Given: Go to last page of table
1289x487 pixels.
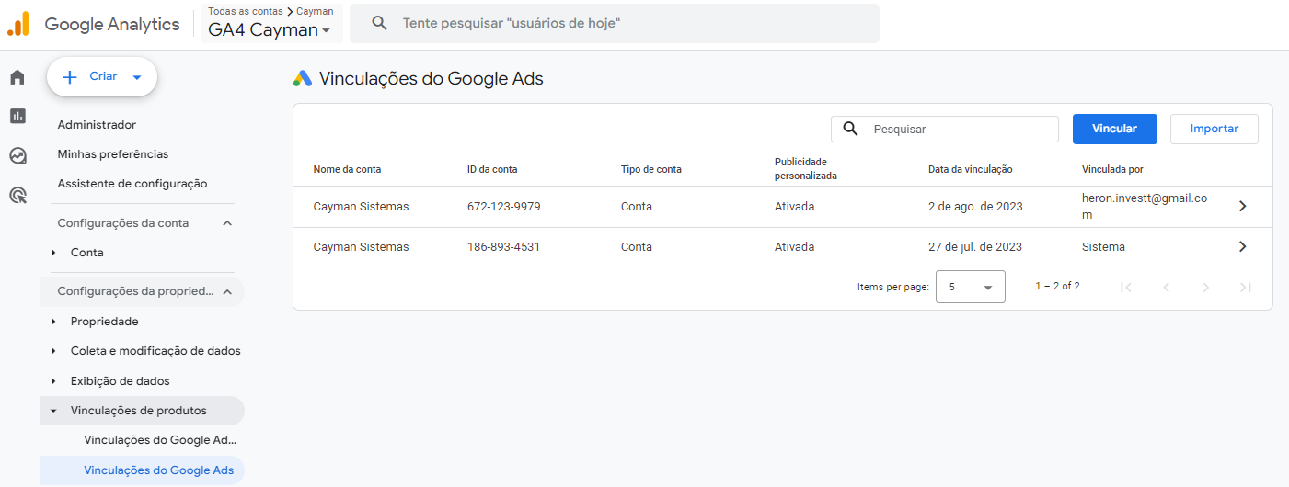Looking at the screenshot, I should [x=1246, y=287].
